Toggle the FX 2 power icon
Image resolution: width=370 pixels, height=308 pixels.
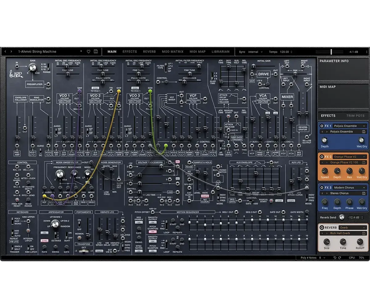(x=322, y=157)
